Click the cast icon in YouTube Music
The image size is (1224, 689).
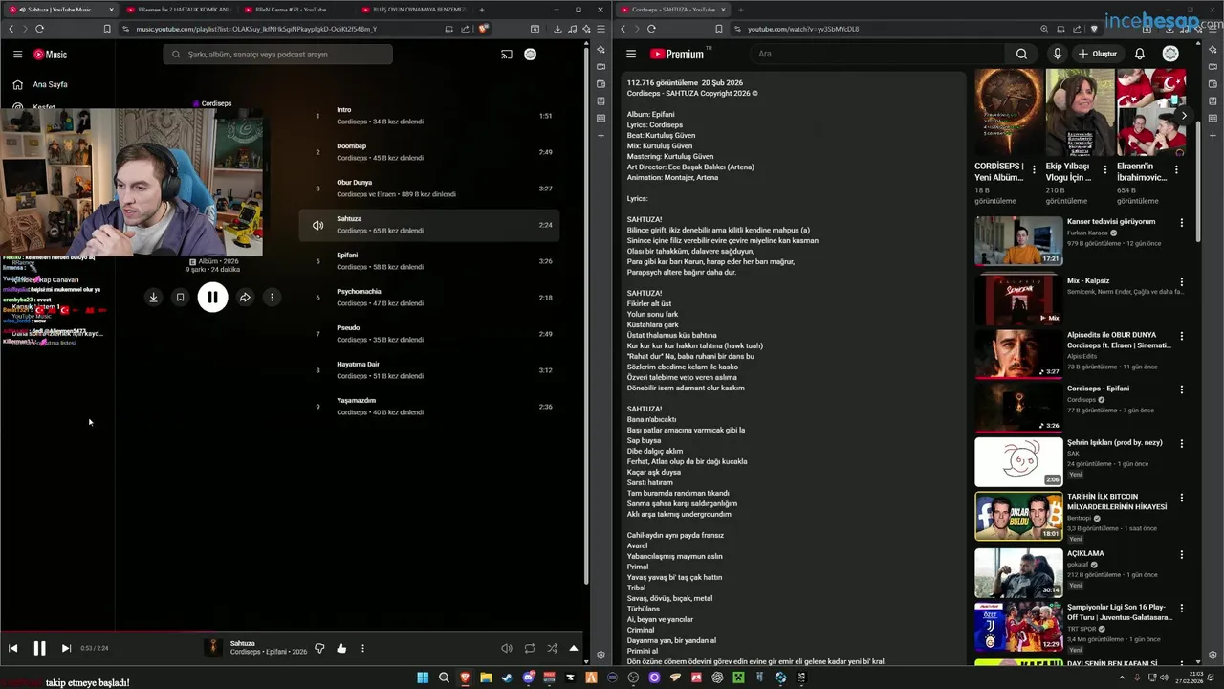[x=507, y=55]
